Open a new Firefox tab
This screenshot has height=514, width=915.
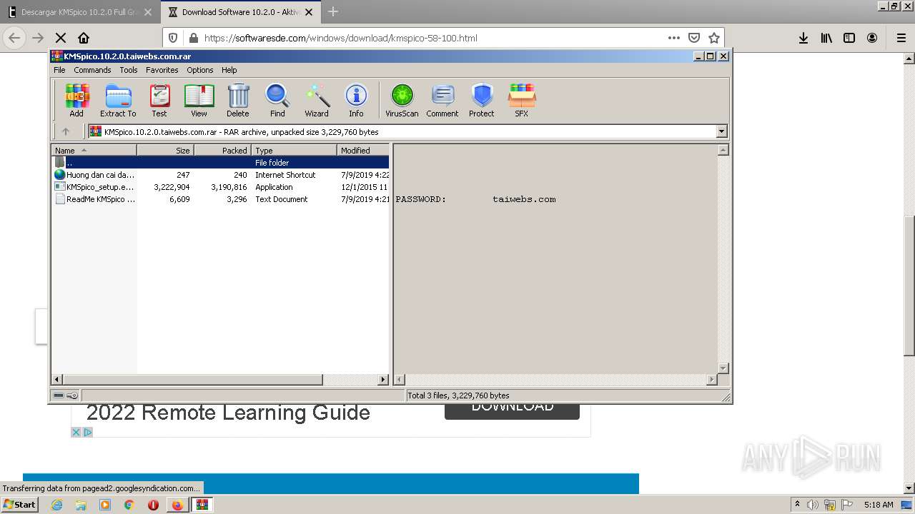333,12
